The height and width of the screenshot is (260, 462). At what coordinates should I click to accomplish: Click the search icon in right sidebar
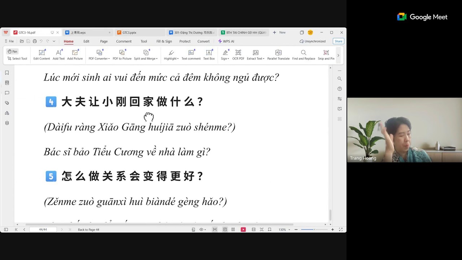click(x=340, y=78)
